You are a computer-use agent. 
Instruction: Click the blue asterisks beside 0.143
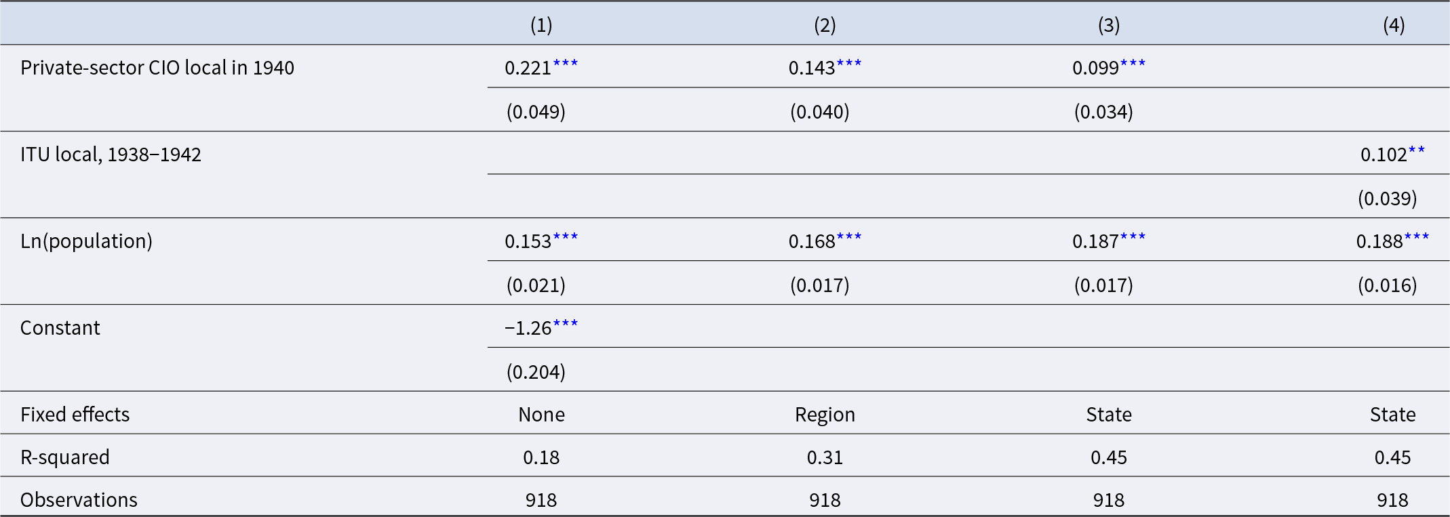[x=849, y=64]
